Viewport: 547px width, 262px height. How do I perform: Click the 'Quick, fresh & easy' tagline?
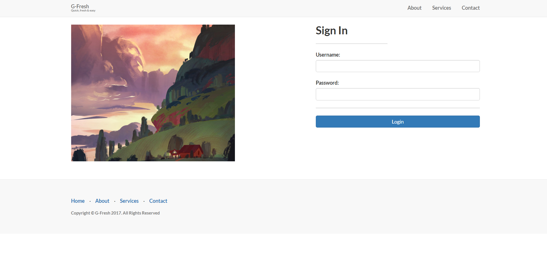tap(83, 11)
